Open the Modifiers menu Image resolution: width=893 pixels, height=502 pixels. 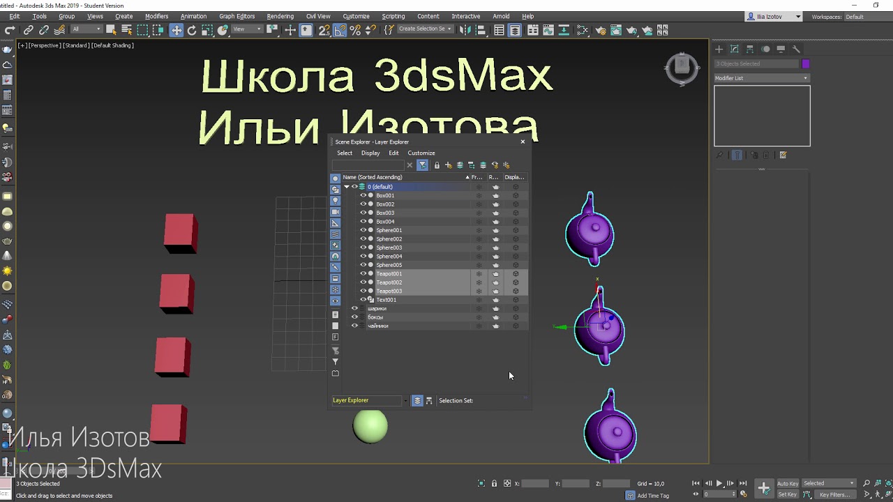[156, 16]
